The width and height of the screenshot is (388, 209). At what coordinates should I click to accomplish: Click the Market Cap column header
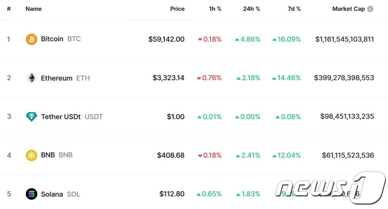[348, 9]
